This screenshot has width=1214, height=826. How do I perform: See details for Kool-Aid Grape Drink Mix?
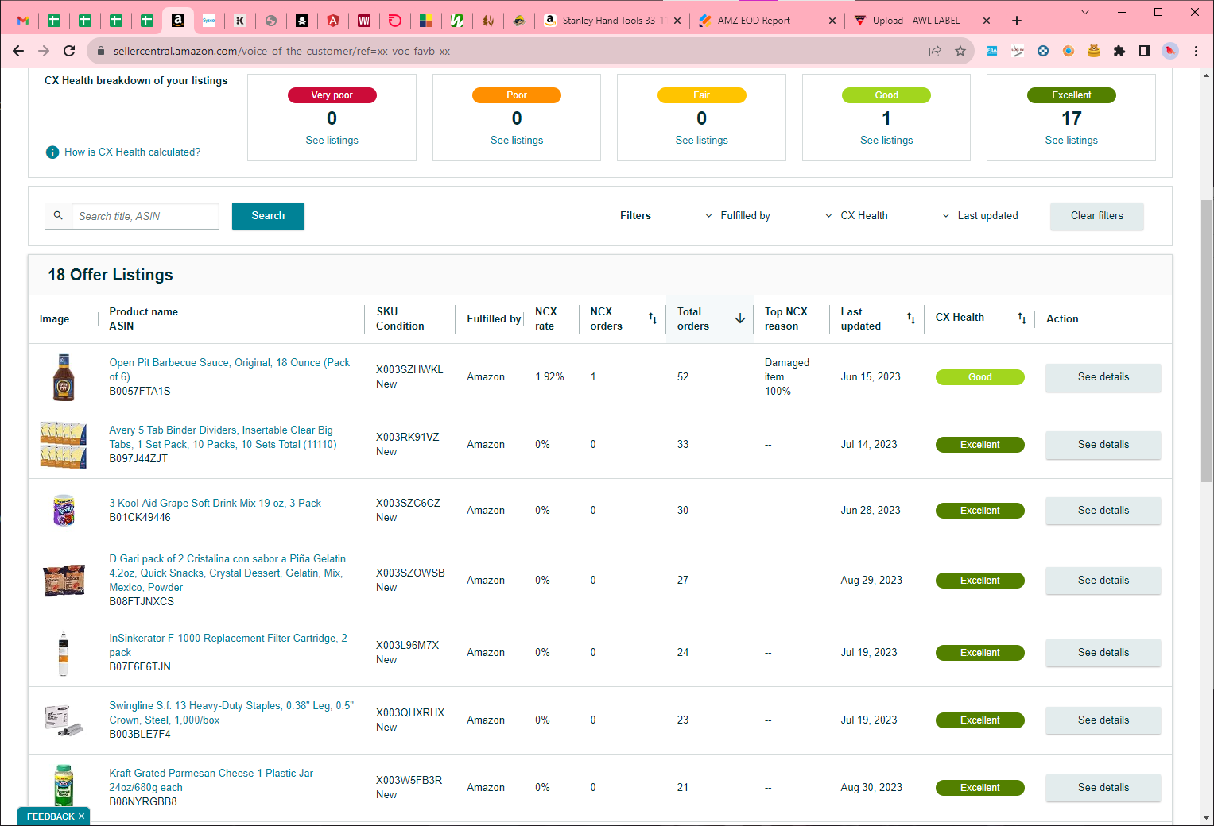[x=1103, y=511]
